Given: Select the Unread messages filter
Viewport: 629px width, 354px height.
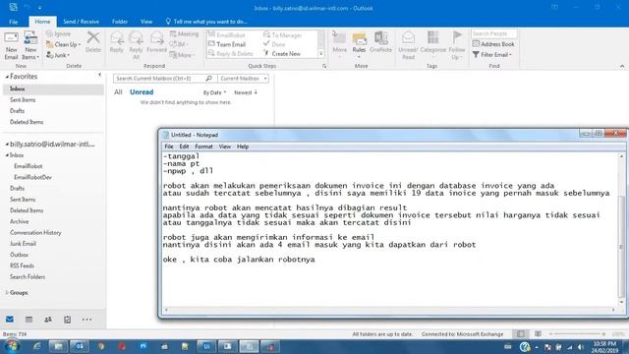Looking at the screenshot, I should 142,92.
